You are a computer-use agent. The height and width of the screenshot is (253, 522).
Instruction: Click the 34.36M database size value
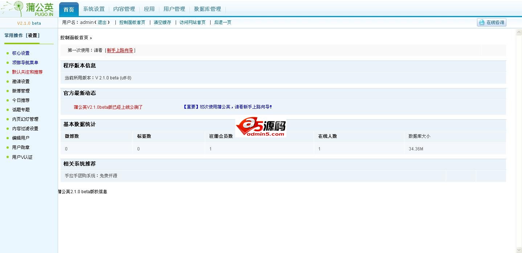point(416,149)
